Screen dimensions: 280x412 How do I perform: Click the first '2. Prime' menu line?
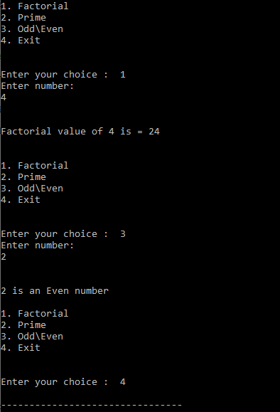[23, 18]
